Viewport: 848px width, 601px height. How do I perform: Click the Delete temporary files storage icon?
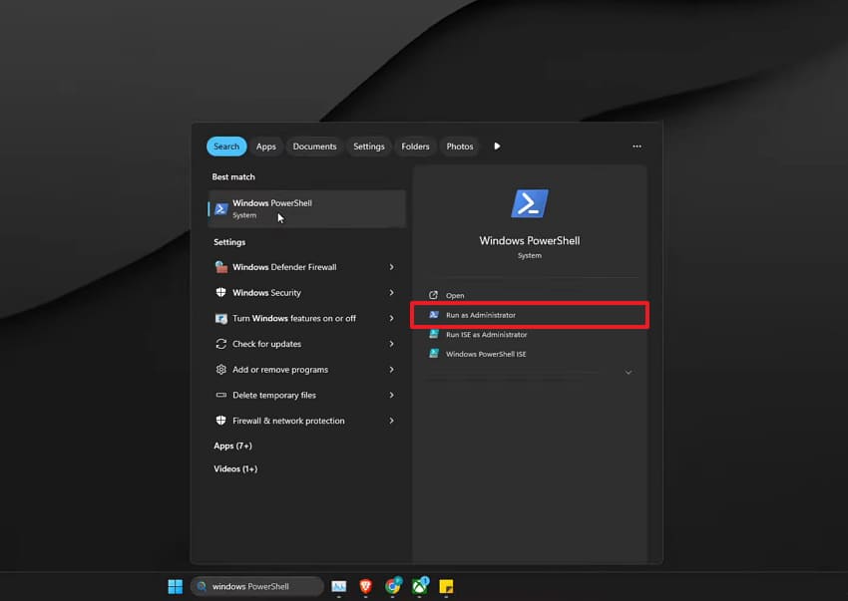click(x=221, y=395)
